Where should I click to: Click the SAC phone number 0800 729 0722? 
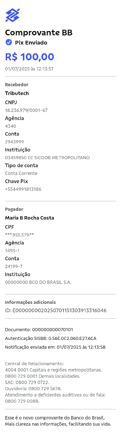click(x=32, y=382)
